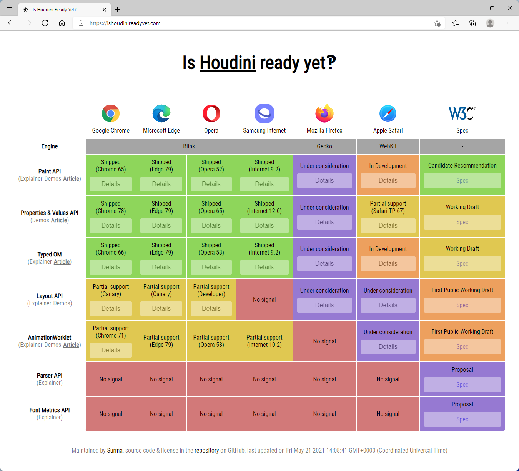This screenshot has width=519, height=471.
Task: Click the Mozilla Firefox icon
Action: [x=324, y=113]
